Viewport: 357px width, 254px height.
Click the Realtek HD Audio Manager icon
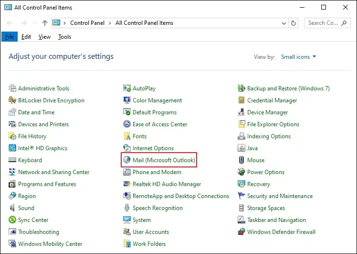point(127,184)
